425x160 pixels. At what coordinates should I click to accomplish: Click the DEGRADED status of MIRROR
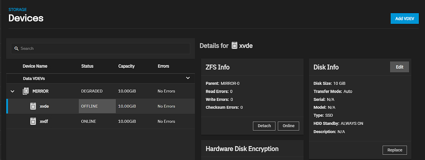[x=92, y=91]
